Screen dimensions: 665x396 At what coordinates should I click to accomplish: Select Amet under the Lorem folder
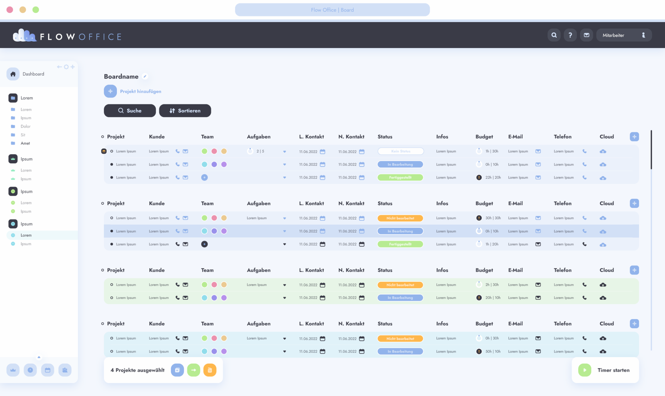(25, 143)
